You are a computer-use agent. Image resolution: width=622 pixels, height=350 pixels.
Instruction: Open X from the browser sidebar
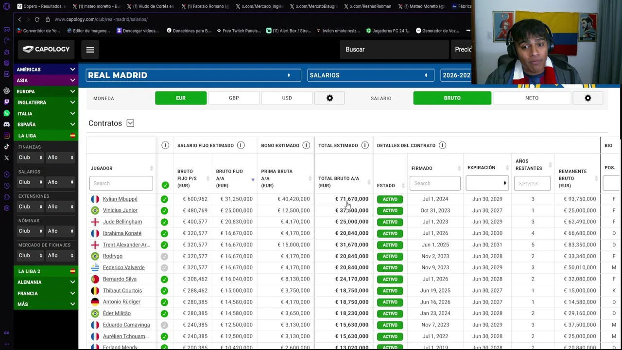(6, 158)
